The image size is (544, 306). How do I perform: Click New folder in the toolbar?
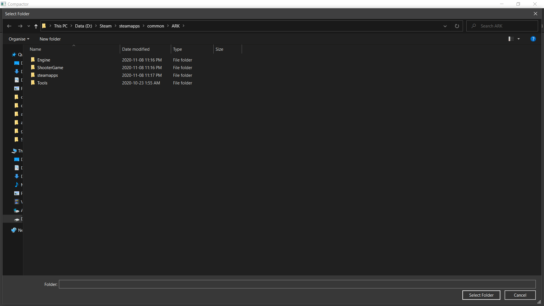(x=50, y=39)
